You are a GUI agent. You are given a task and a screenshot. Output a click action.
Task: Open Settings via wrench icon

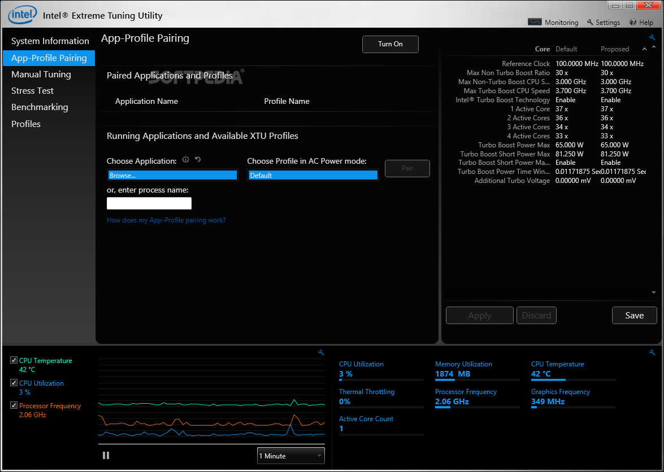(590, 22)
